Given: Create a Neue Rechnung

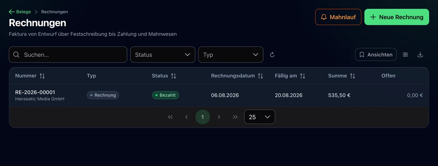Looking at the screenshot, I should click(x=397, y=17).
